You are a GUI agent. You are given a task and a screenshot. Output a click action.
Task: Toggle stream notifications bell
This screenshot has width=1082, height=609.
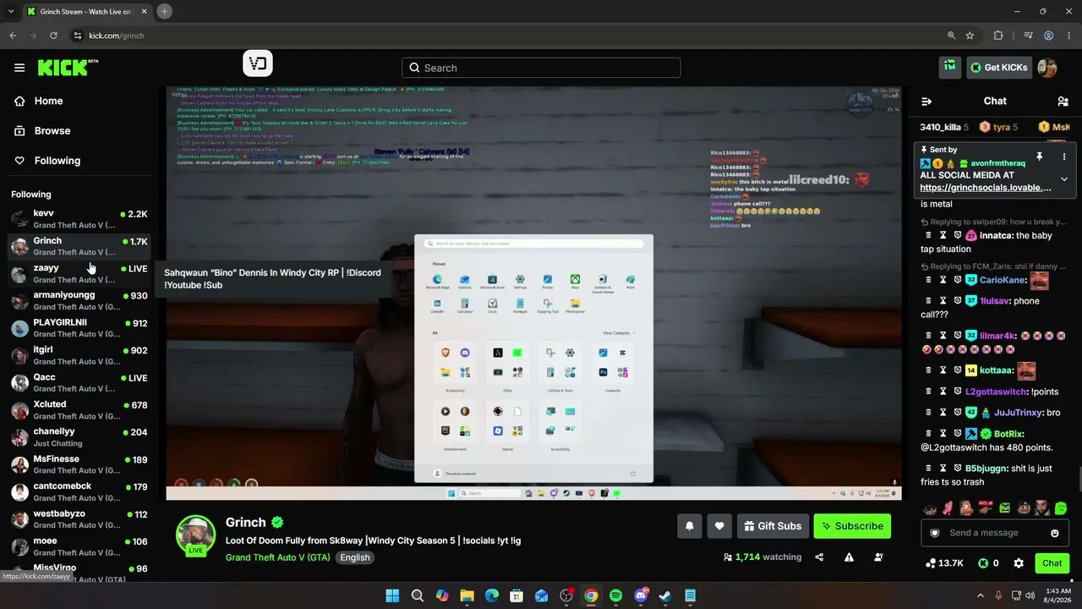tap(689, 526)
